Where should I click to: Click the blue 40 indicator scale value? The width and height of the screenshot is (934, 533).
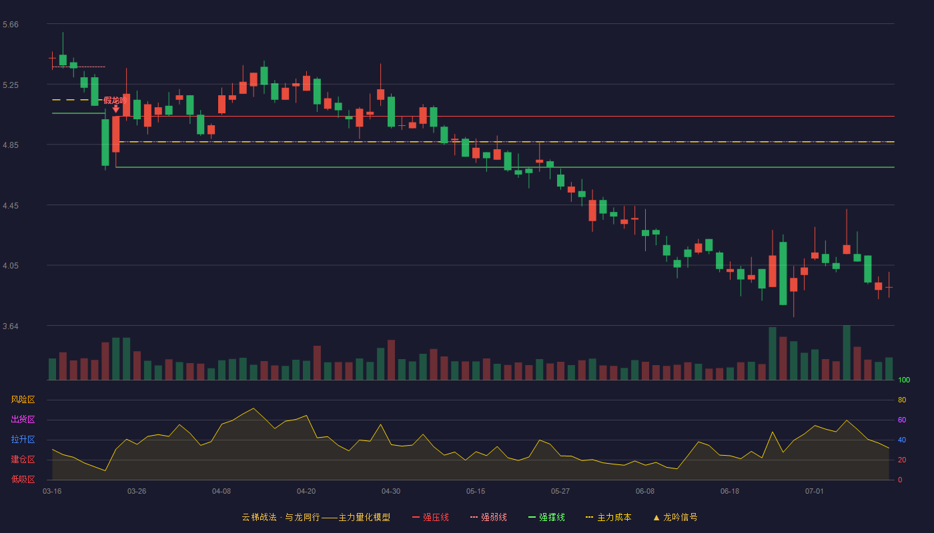point(902,440)
